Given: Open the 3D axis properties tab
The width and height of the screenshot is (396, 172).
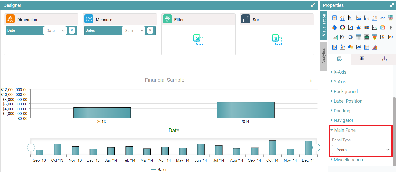Looking at the screenshot, I should 384,59.
